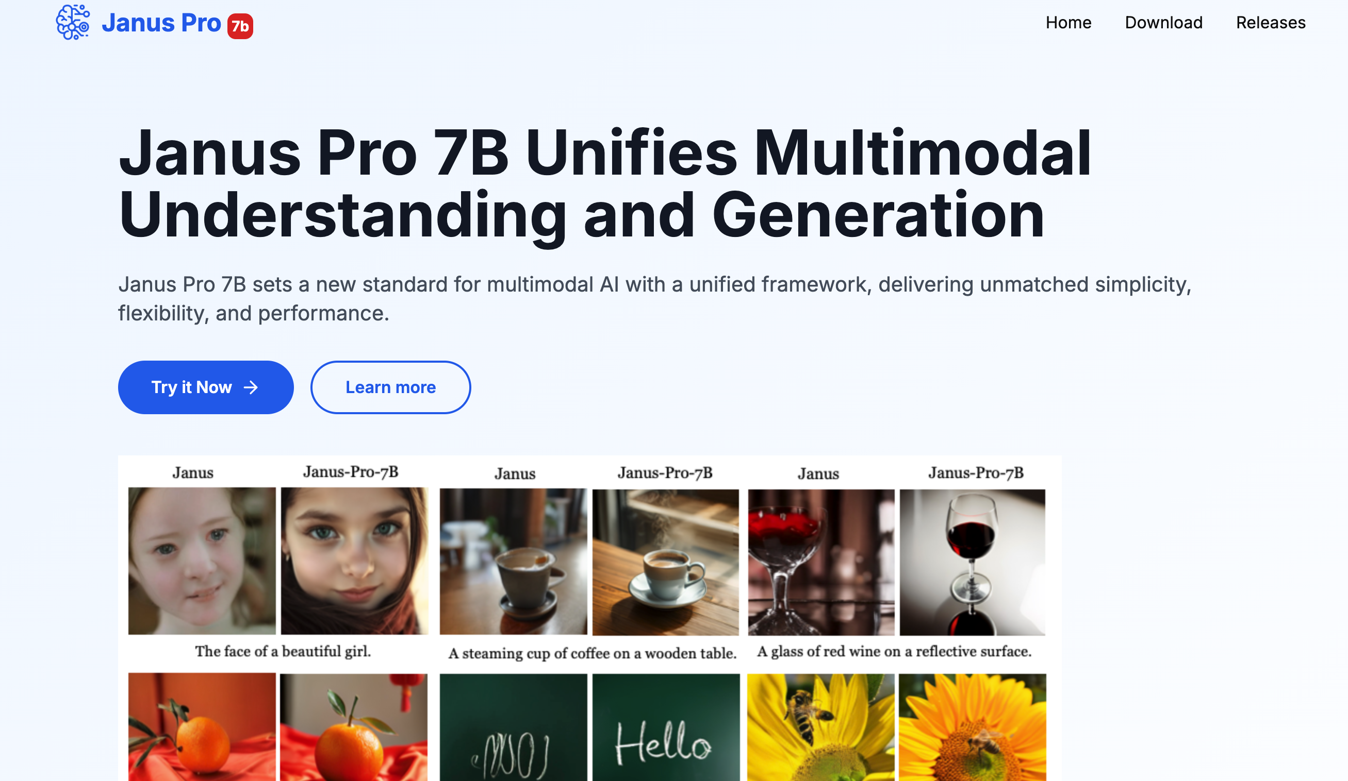Click the Learn more button
Image resolution: width=1348 pixels, height=781 pixels.
point(390,387)
